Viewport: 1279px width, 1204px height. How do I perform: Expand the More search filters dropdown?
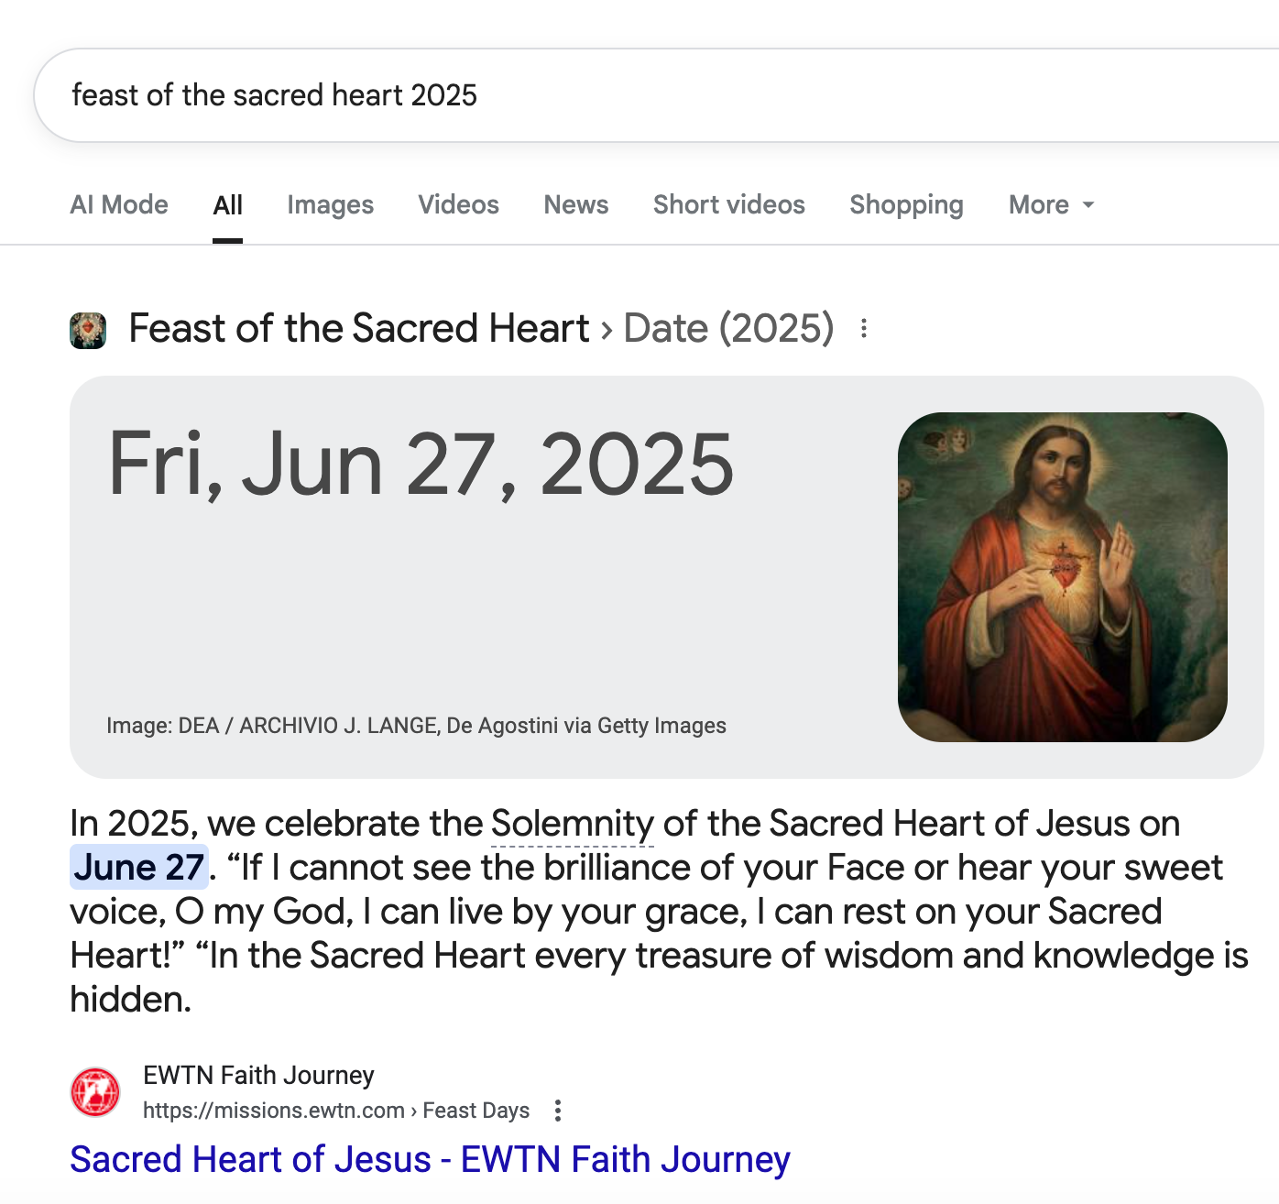1051,204
